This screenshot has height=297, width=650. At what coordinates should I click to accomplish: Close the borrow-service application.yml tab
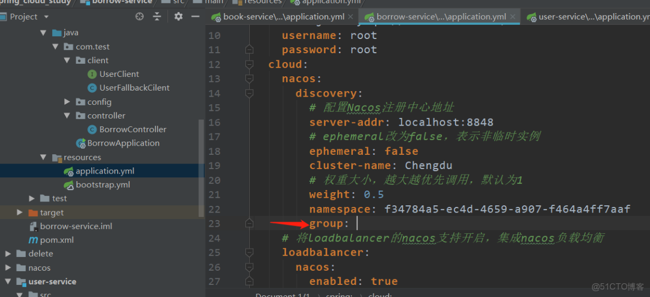(512, 17)
